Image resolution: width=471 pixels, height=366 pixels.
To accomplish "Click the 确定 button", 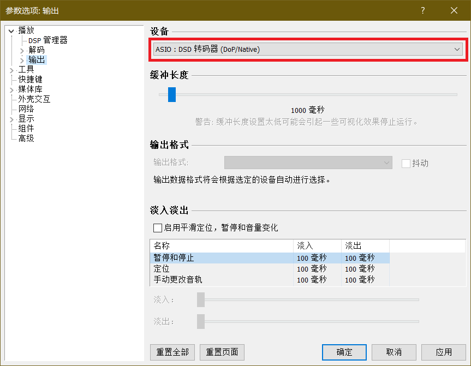I will (x=344, y=352).
